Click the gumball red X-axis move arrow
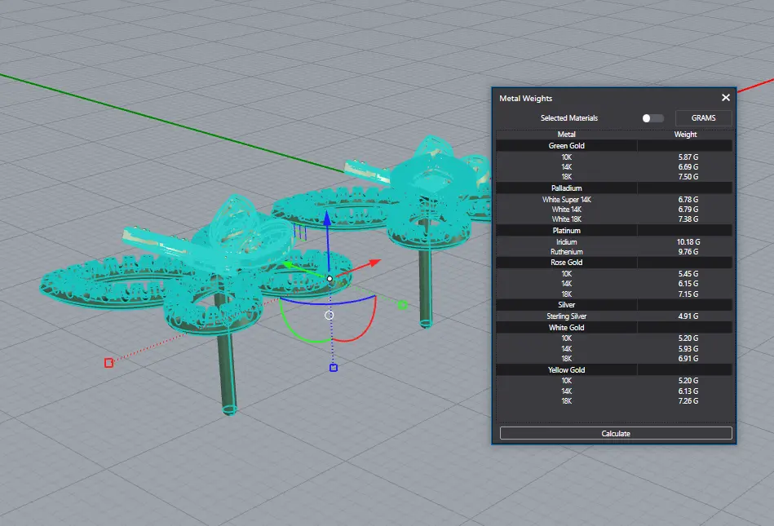Viewport: 774px width, 526px height. [x=373, y=263]
